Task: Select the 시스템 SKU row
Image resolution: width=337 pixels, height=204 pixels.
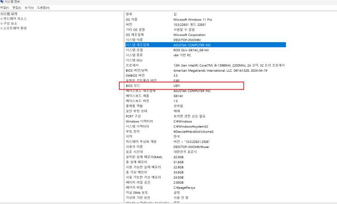Action: pos(205,60)
